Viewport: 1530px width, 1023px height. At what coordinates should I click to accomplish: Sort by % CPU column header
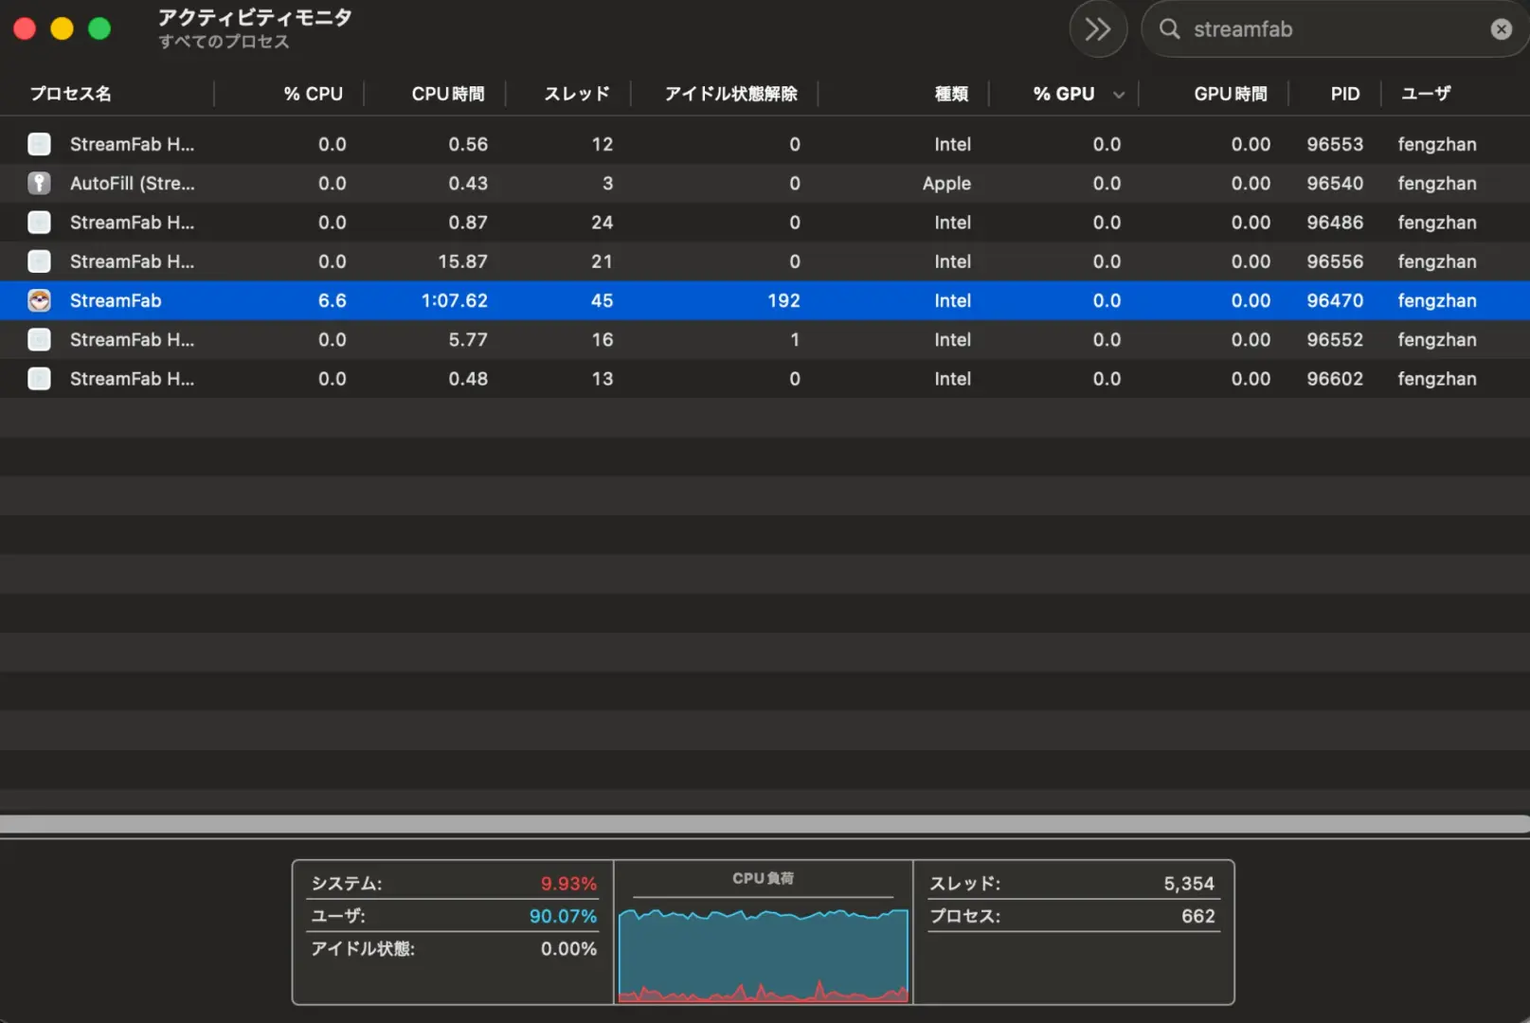click(313, 94)
